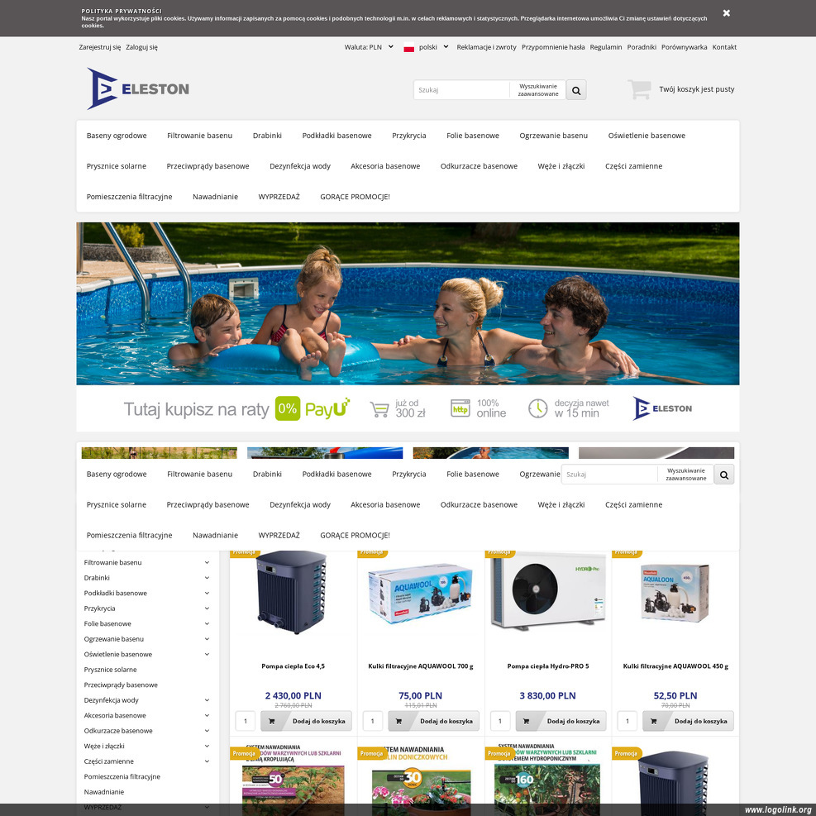Viewport: 816px width, 816px height.
Task: Open Kulki AQUAWOOL 700 g product image
Action: (421, 594)
